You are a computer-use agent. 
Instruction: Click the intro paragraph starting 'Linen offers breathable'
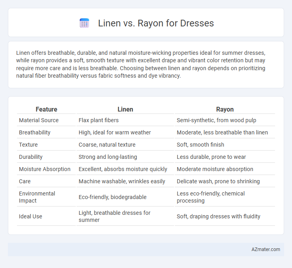[140, 64]
